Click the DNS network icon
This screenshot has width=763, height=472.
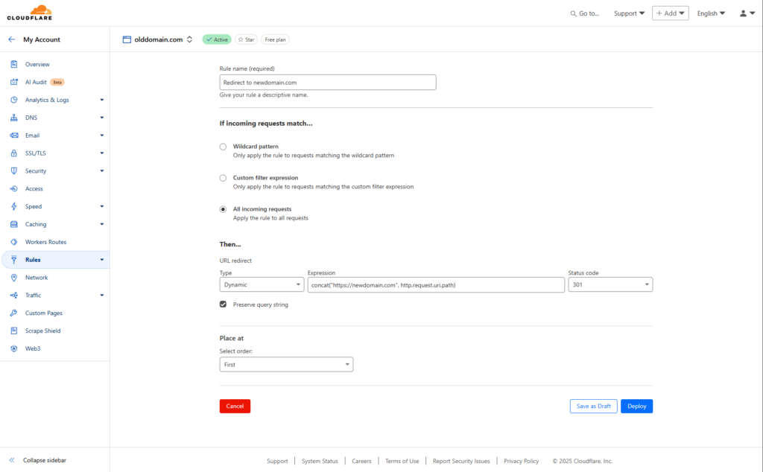14,118
